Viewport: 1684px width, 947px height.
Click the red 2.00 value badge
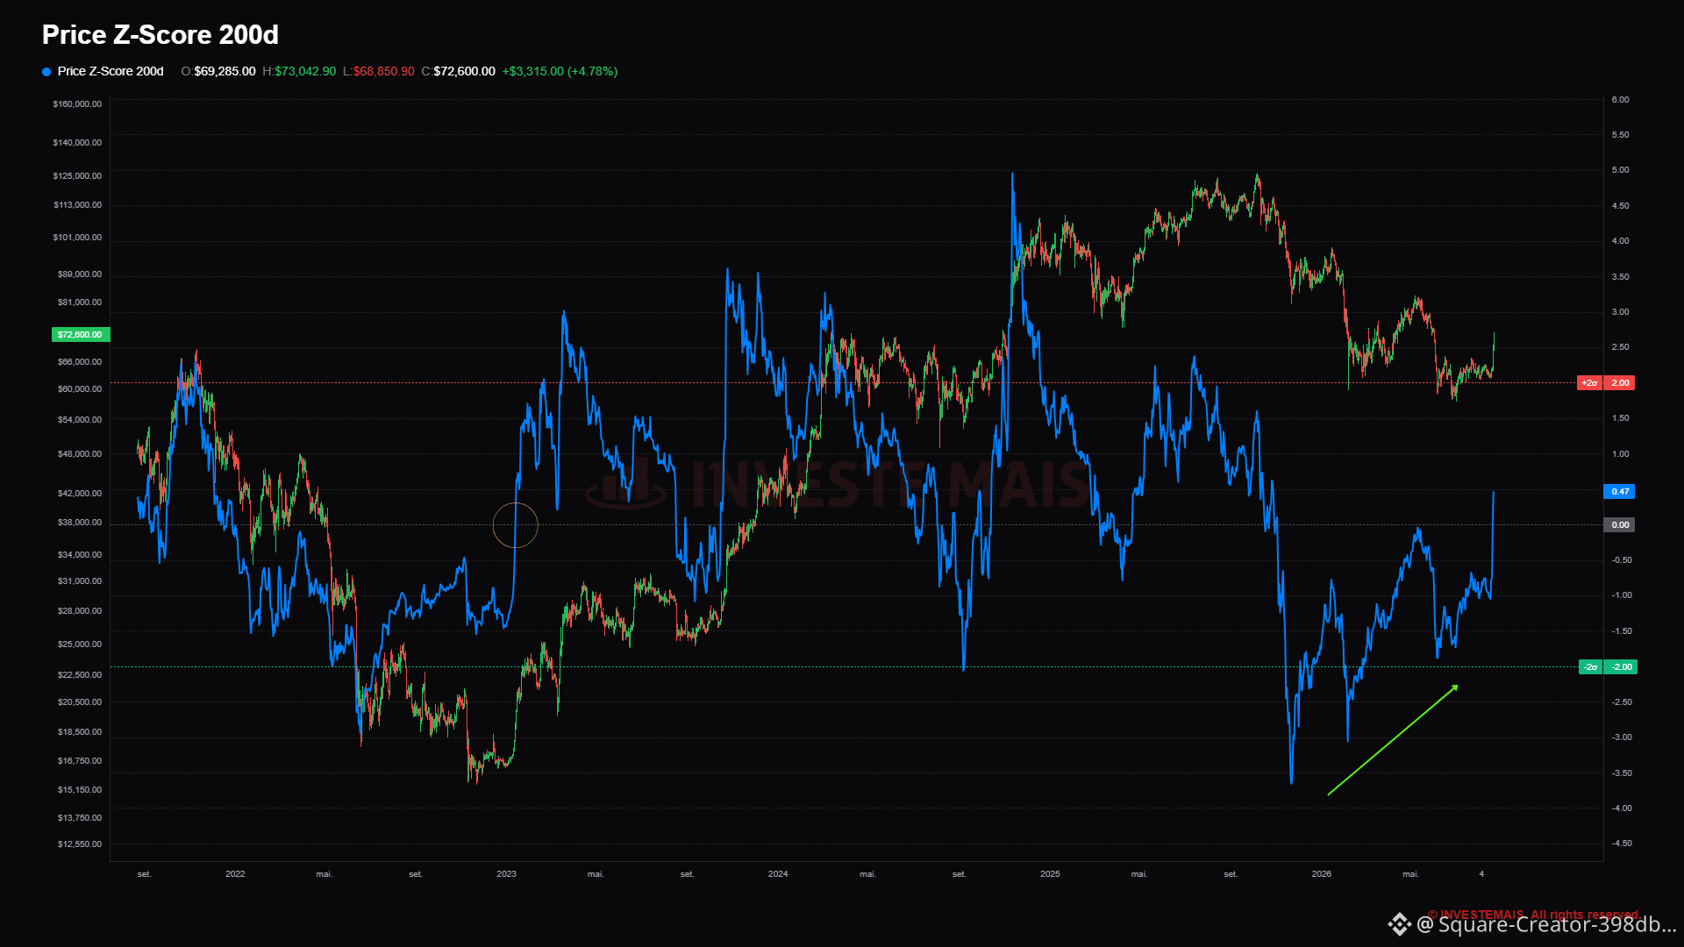tap(1620, 383)
